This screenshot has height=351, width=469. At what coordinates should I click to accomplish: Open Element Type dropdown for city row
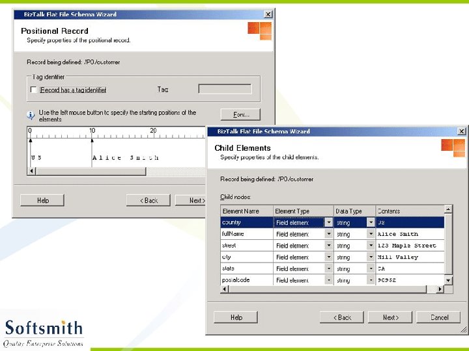[329, 257]
